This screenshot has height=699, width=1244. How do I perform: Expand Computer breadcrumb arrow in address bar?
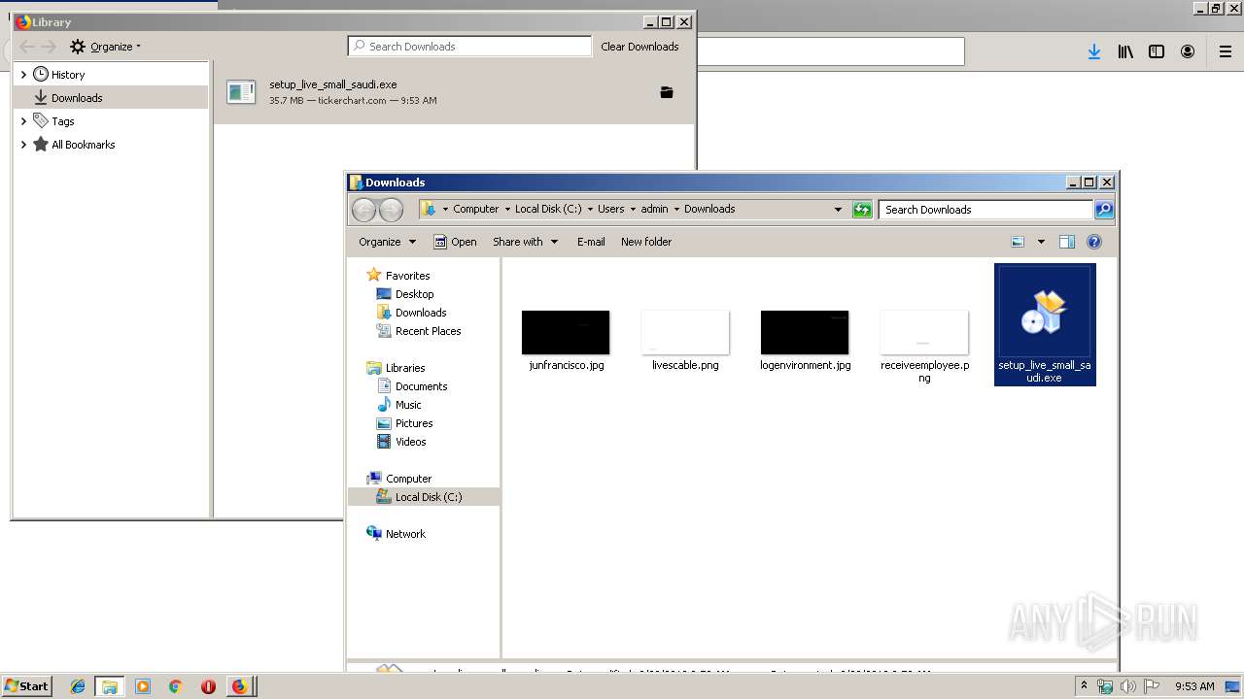(x=507, y=210)
